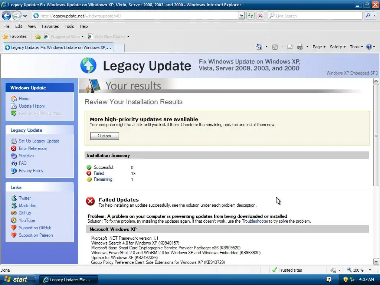380x285 pixels.
Task: Click the Legacy Update globe logo
Action: click(88, 65)
